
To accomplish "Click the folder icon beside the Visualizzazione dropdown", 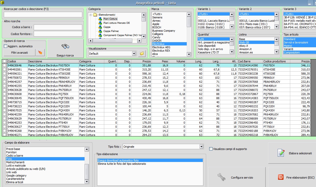I will pyautogui.click(x=142, y=54).
